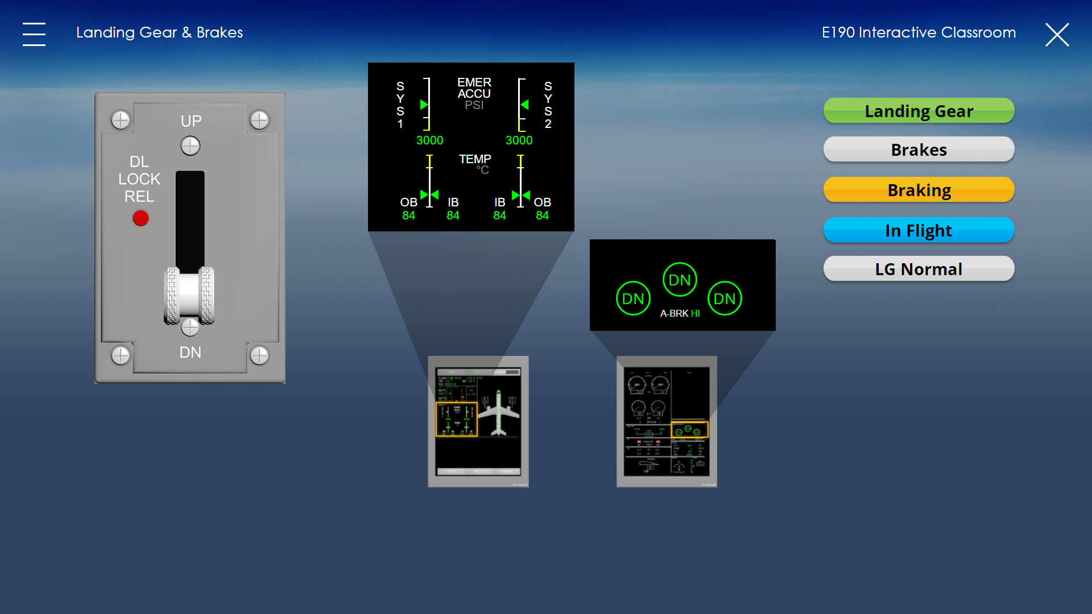Click the DN label on gear panel
The width and height of the screenshot is (1092, 614).
point(191,352)
